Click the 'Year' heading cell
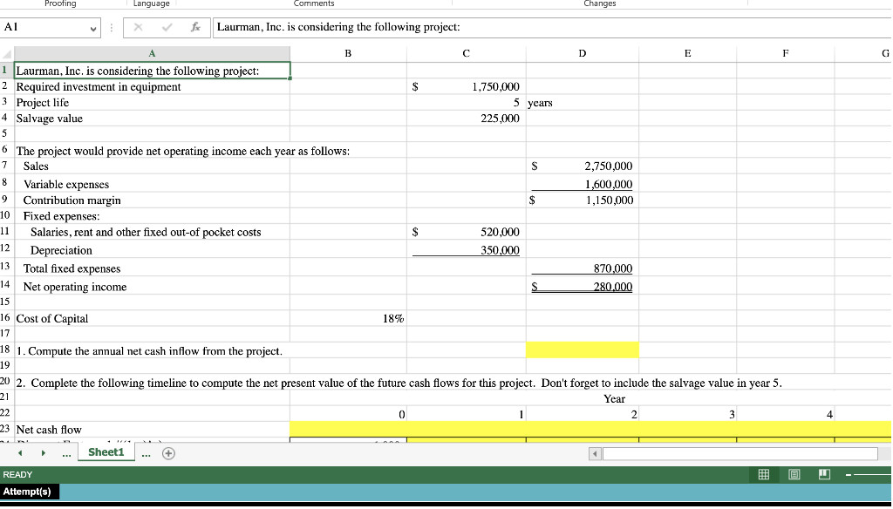This screenshot has width=893, height=509. pyautogui.click(x=614, y=398)
